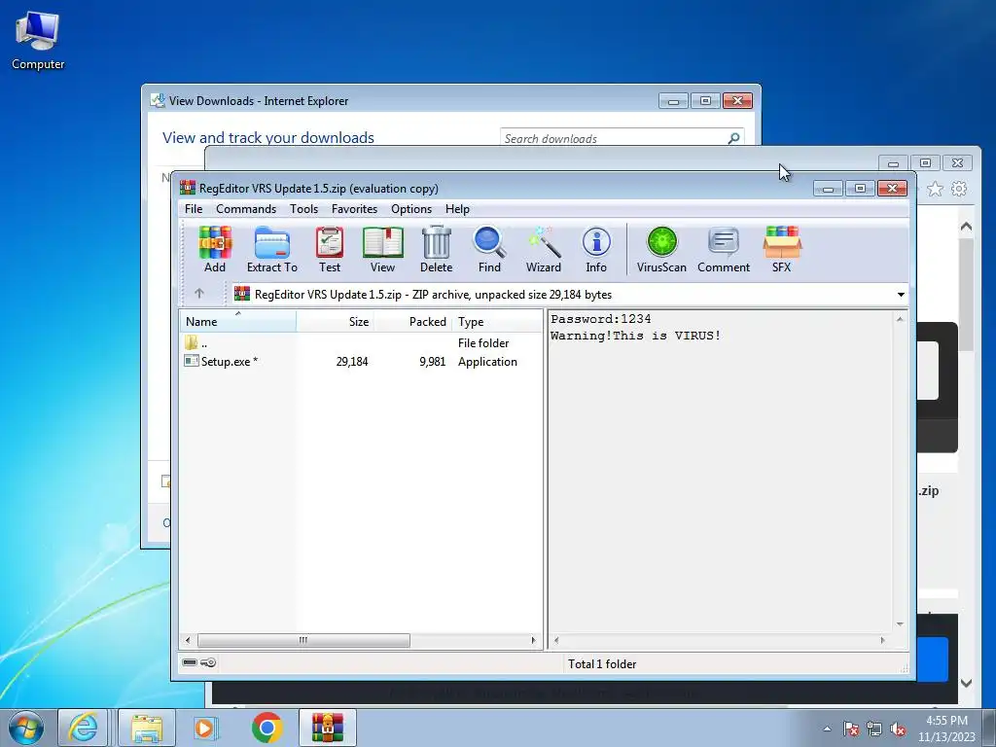Viewport: 996px width, 747px height.
Task: Open the gear settings in browser window
Action: coord(959,189)
